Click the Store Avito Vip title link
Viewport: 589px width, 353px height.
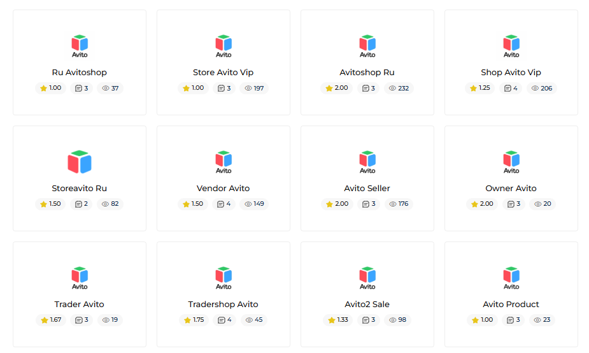pyautogui.click(x=223, y=72)
